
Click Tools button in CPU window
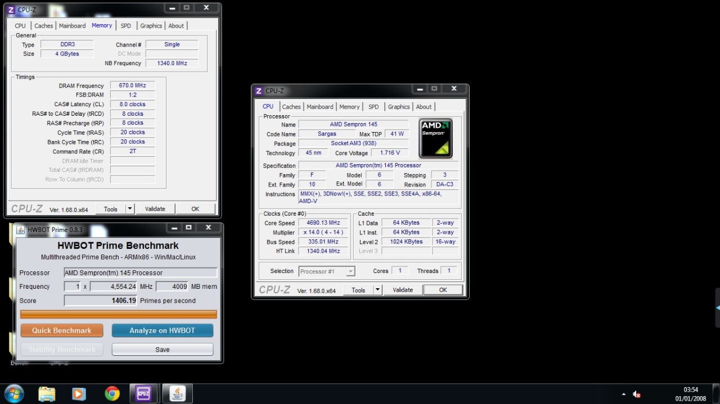coord(358,290)
